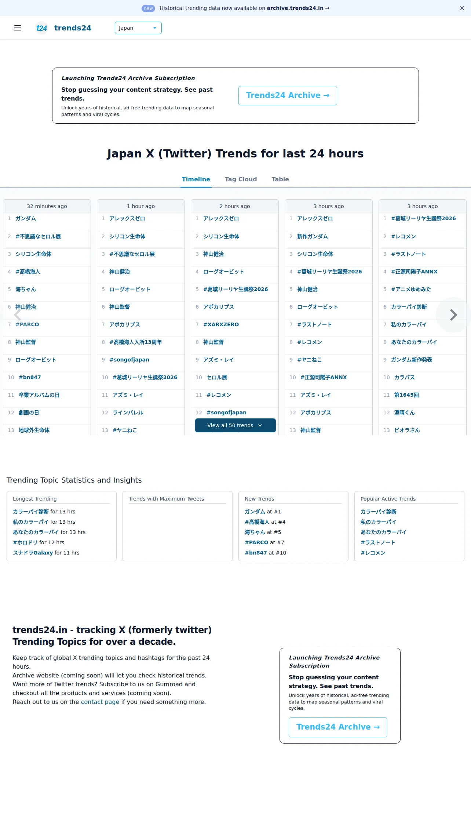This screenshot has width=471, height=814.
Task: Follow the archive.trends24.in announcement link
Action: pos(298,8)
